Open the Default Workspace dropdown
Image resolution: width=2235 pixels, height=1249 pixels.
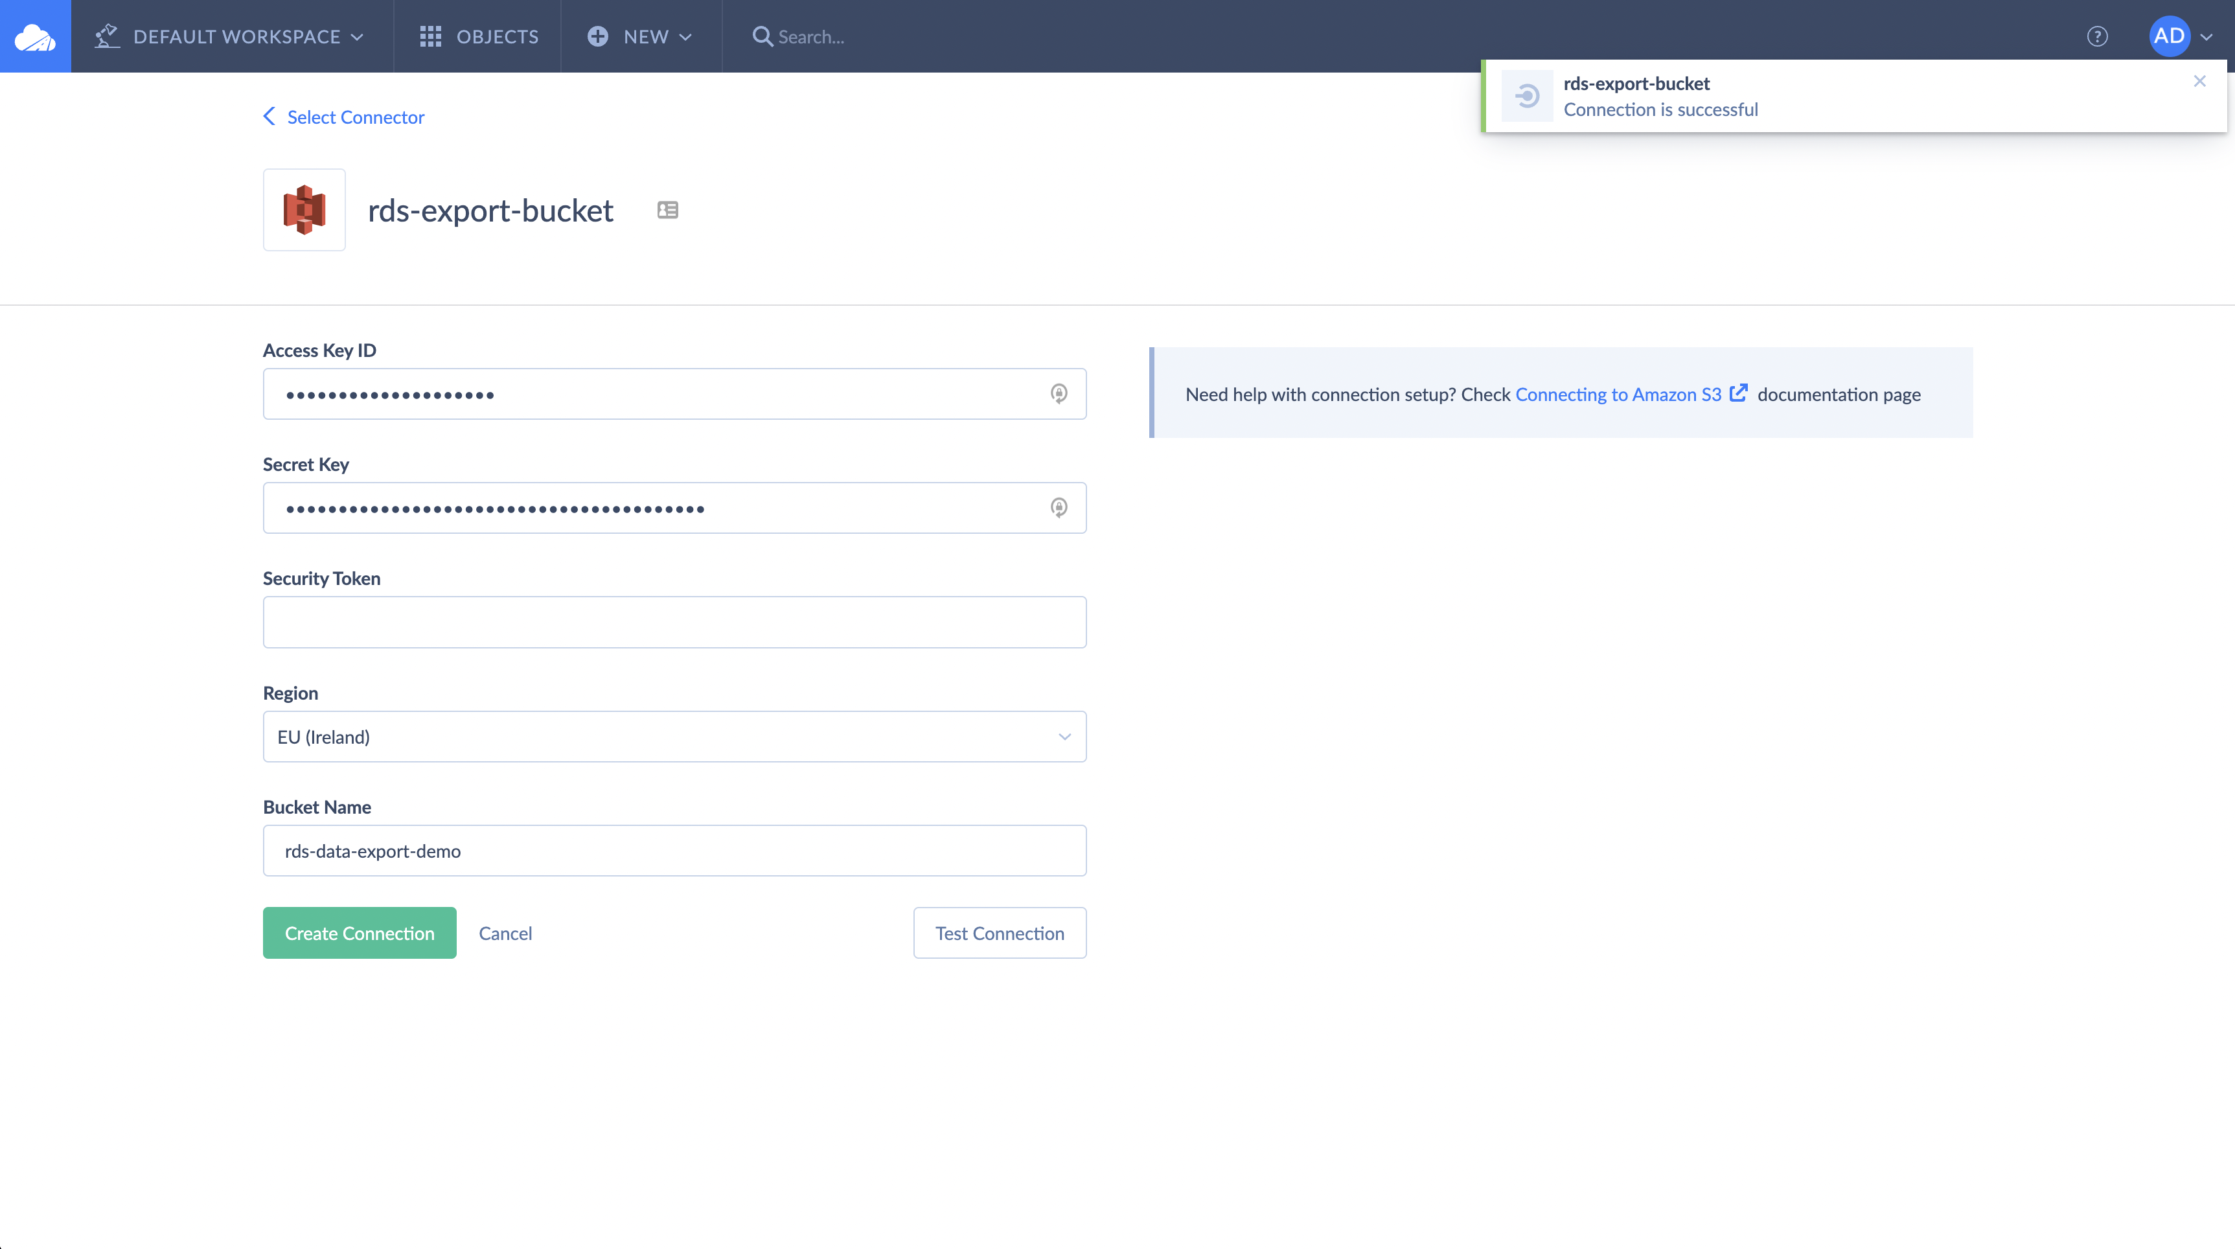pos(230,36)
